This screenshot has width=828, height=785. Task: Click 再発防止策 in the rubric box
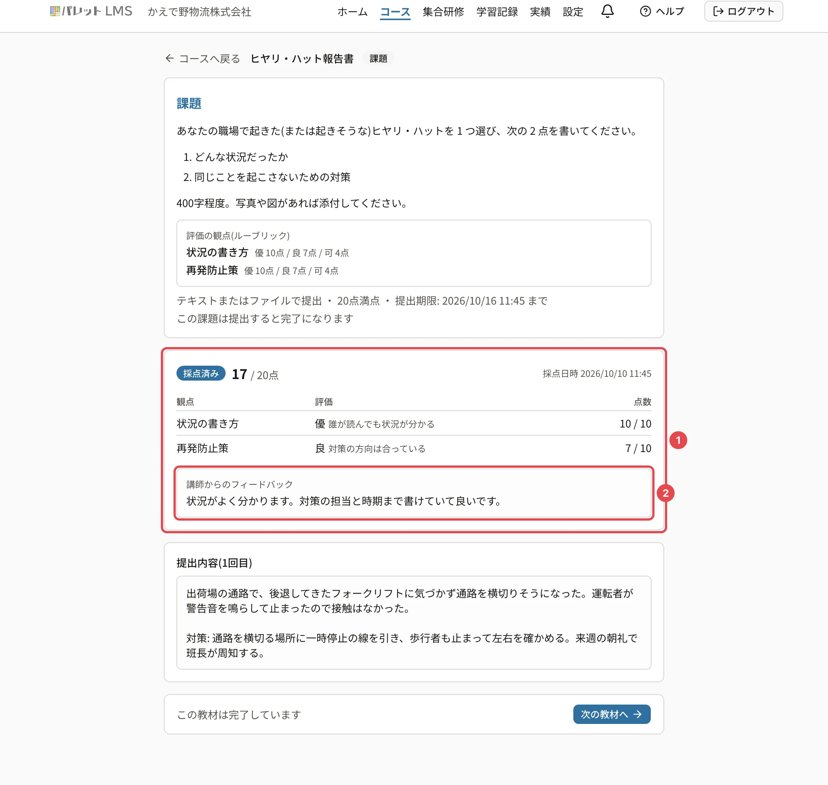(212, 270)
